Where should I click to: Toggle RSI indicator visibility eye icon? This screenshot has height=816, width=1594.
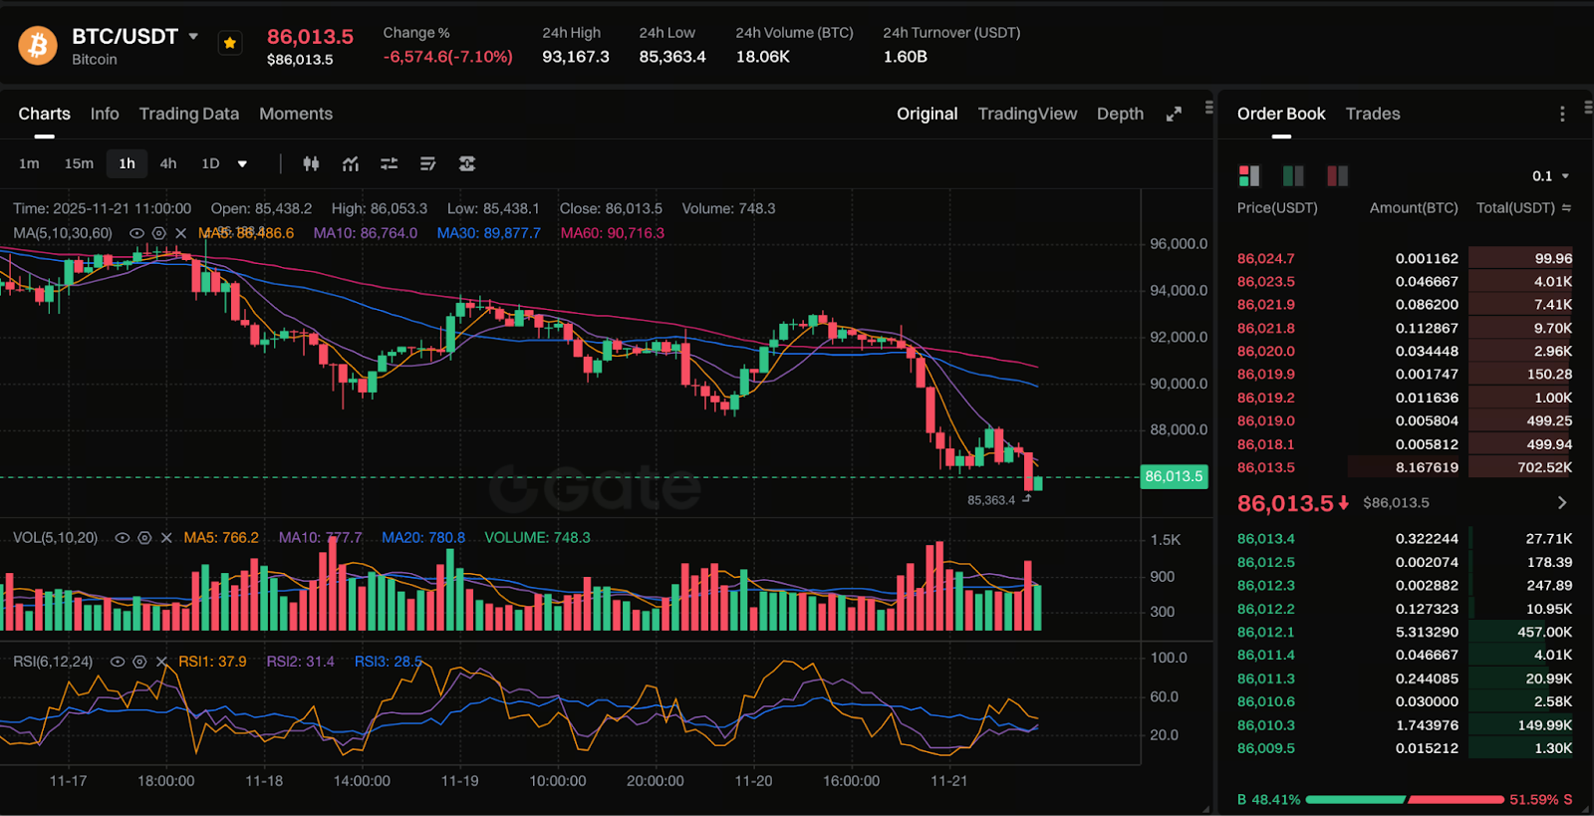click(118, 662)
